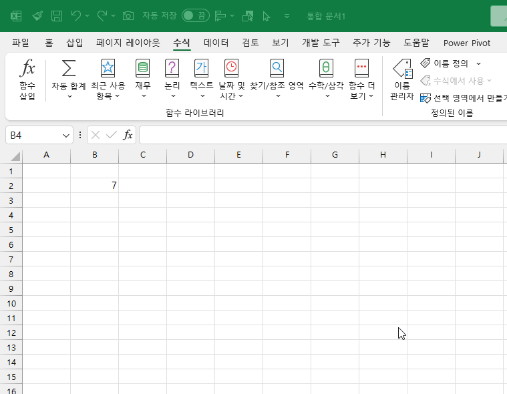Redo the last action
This screenshot has width=507, height=394.
(x=102, y=15)
